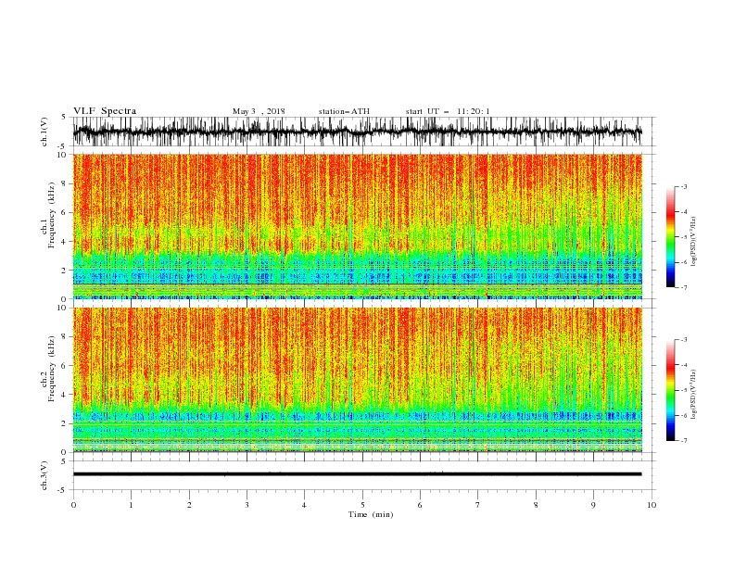
Task: Click time axis tick label "5"
Action: pos(362,505)
